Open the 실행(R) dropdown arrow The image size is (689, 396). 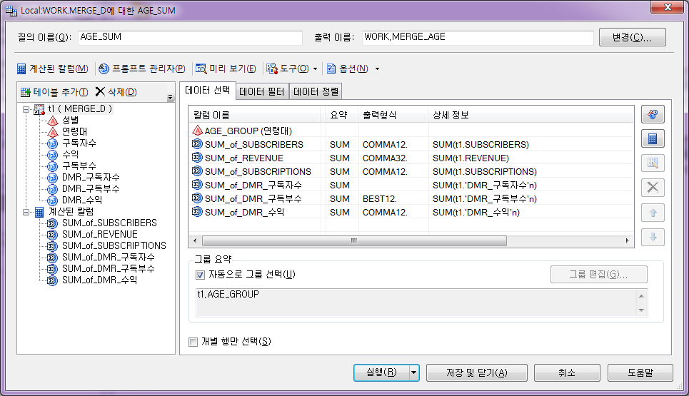tap(414, 372)
